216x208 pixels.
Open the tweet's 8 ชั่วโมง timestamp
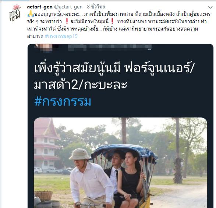(x=96, y=7)
